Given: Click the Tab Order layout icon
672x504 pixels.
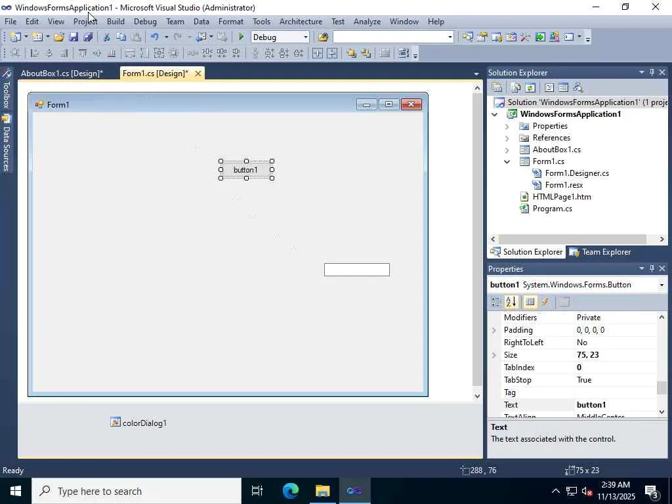Looking at the screenshot, I should pyautogui.click(x=404, y=53).
